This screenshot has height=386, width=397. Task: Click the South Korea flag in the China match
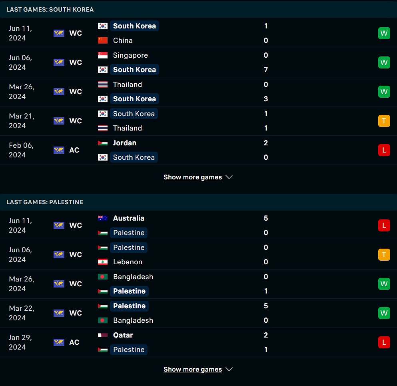(x=102, y=26)
